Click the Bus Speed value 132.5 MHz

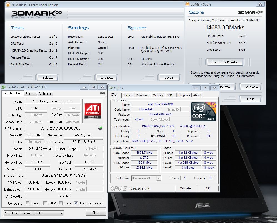(144, 163)
